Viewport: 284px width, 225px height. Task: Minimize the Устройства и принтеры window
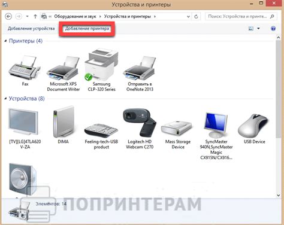click(x=252, y=4)
